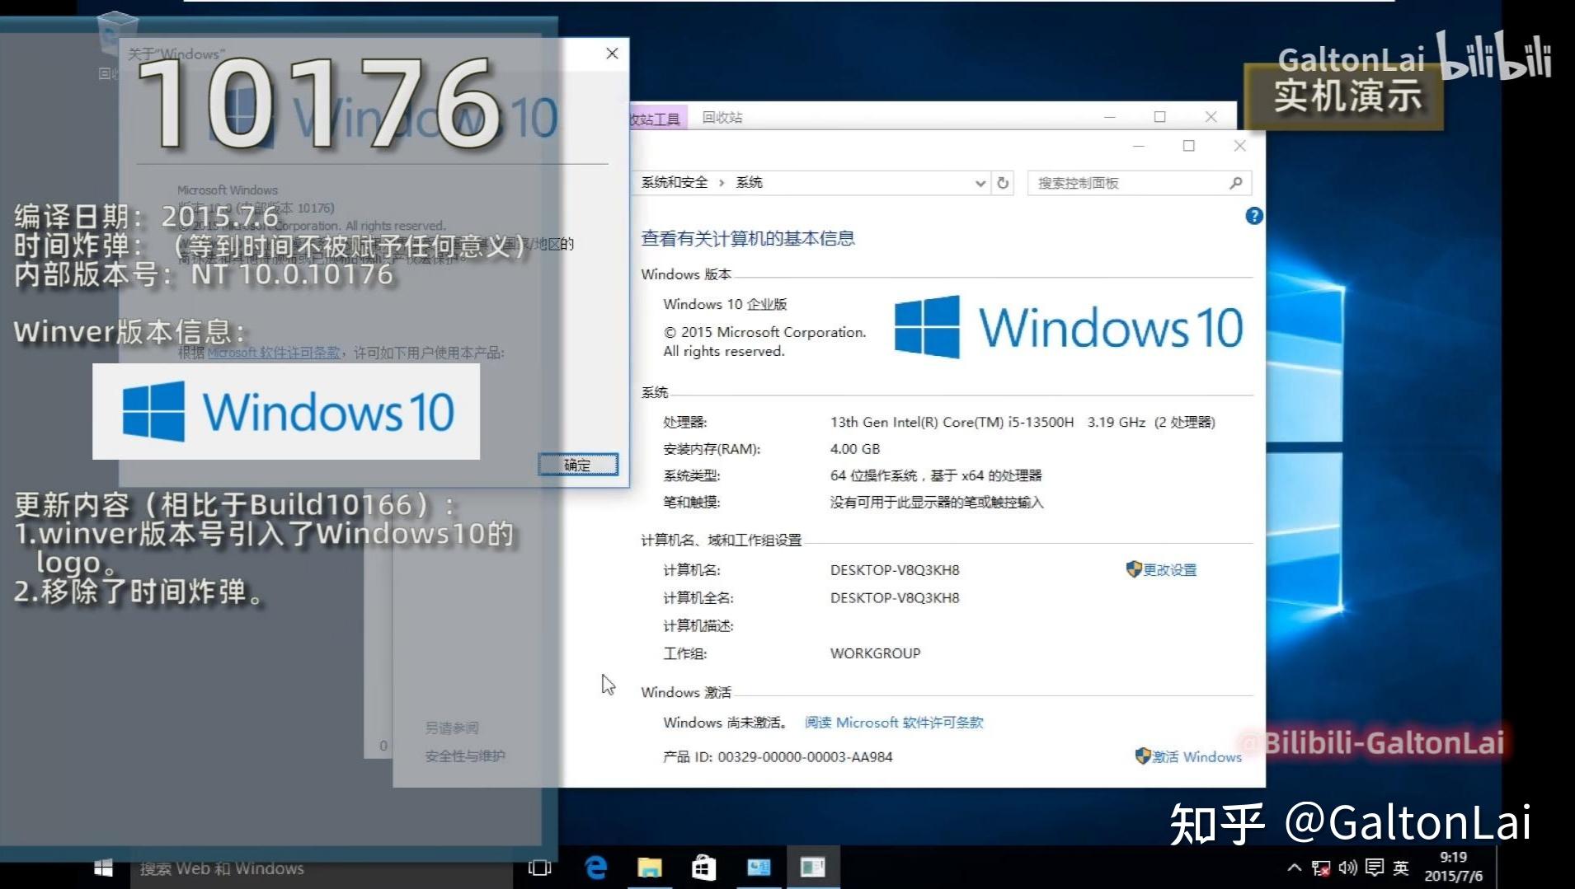The width and height of the screenshot is (1575, 889).
Task: Click the 查看有关计算机的基本信息 heading
Action: click(x=748, y=238)
